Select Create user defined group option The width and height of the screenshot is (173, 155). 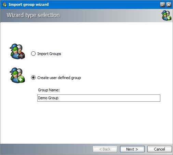33,78
